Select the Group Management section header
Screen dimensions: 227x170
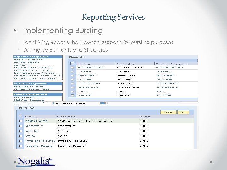click(x=38, y=84)
